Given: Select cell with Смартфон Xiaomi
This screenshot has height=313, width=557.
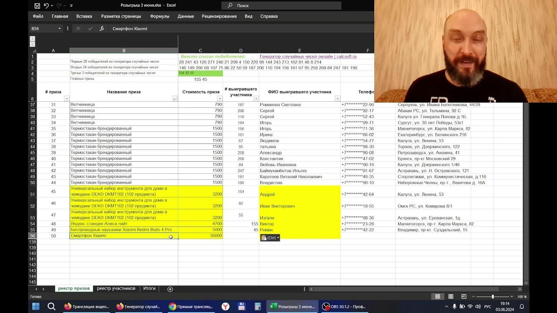Looking at the screenshot, I should [124, 236].
